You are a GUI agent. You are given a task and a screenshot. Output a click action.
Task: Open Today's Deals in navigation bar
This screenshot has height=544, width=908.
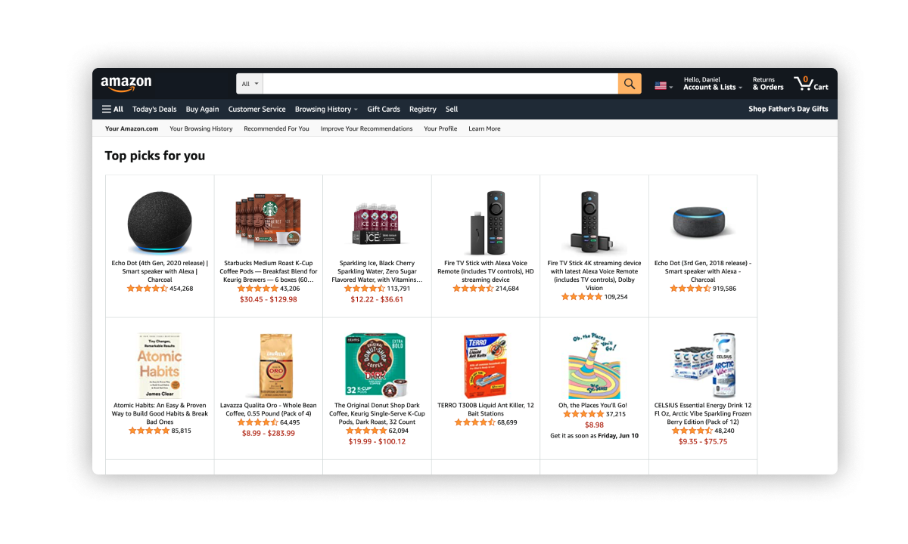click(154, 109)
